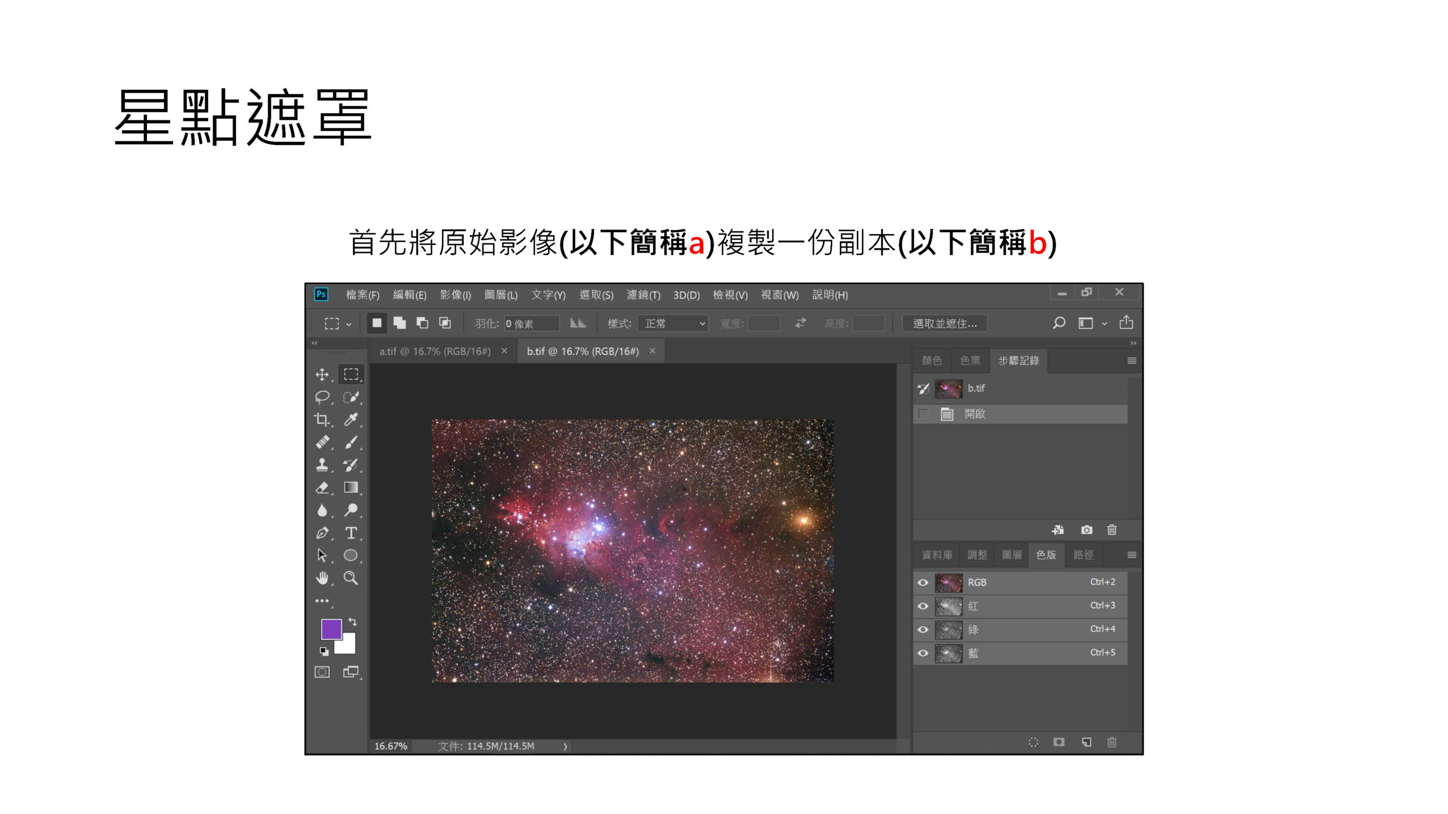
Task: Reset default foreground and background colors
Action: tap(324, 652)
